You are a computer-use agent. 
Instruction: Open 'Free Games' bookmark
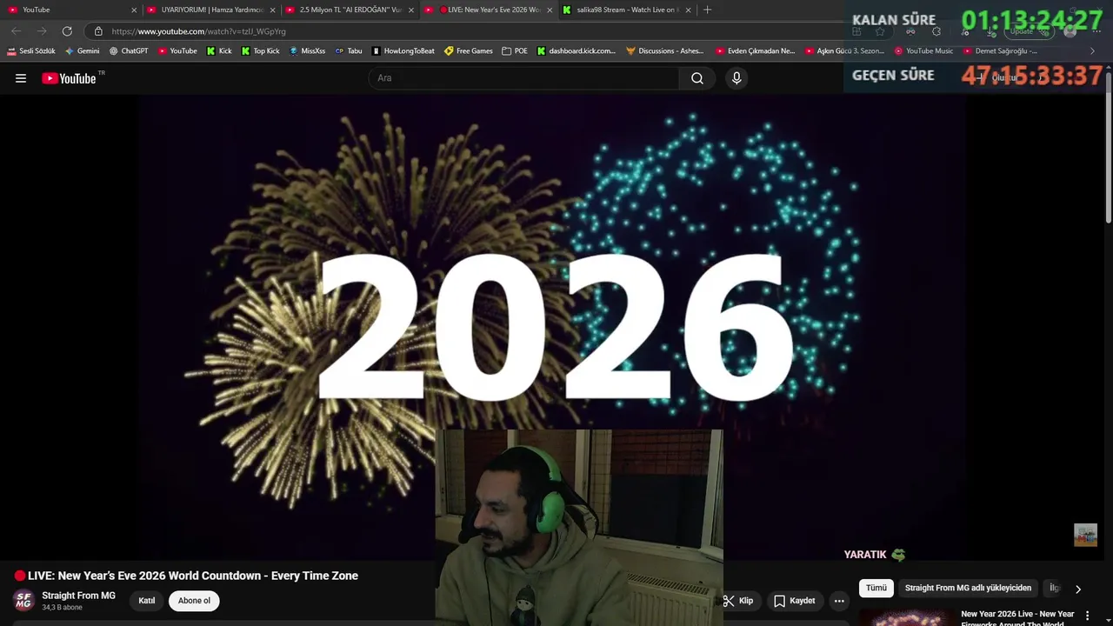(x=469, y=51)
